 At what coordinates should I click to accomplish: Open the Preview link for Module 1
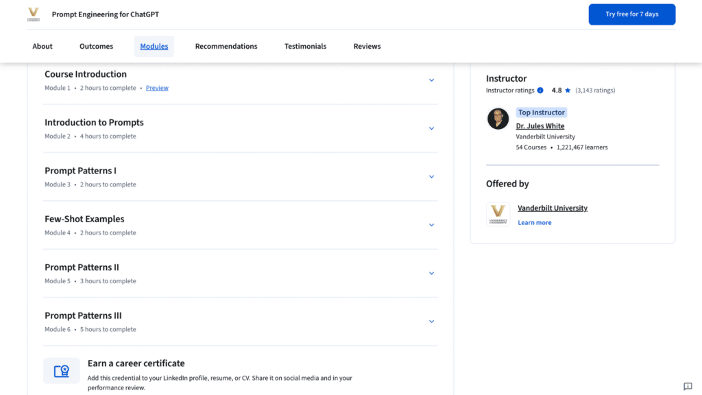click(x=157, y=88)
